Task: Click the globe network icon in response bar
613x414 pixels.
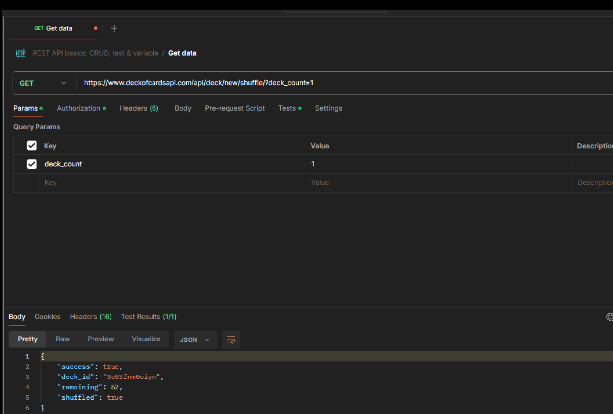Action: [x=610, y=317]
